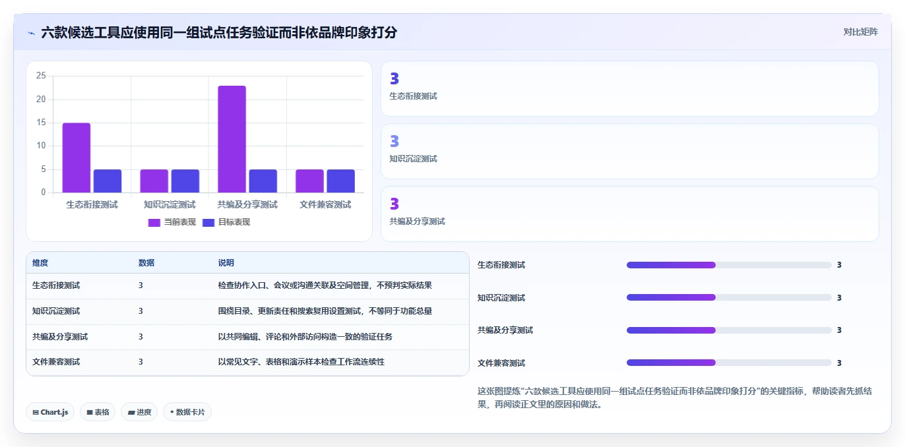Select the 共编及分享测试 cell in the table
Screen dimensions: 905x447
[60, 337]
